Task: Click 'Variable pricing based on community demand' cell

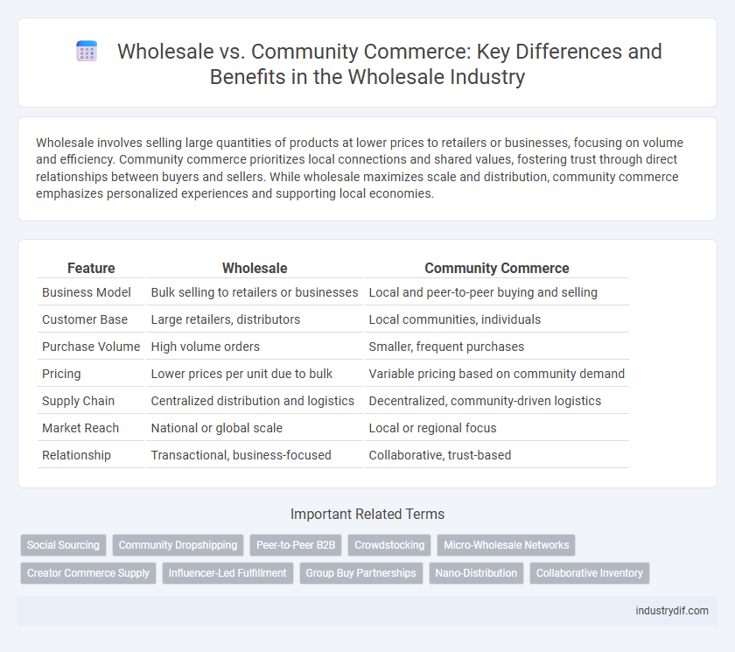Action: tap(497, 374)
